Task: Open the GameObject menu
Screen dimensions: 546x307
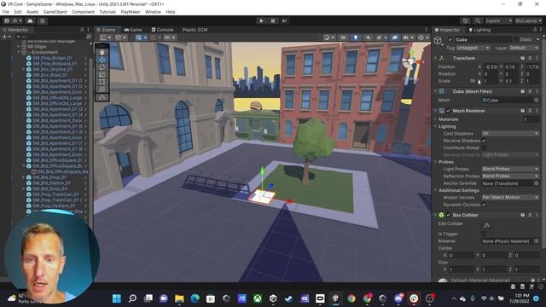Action: (55, 12)
